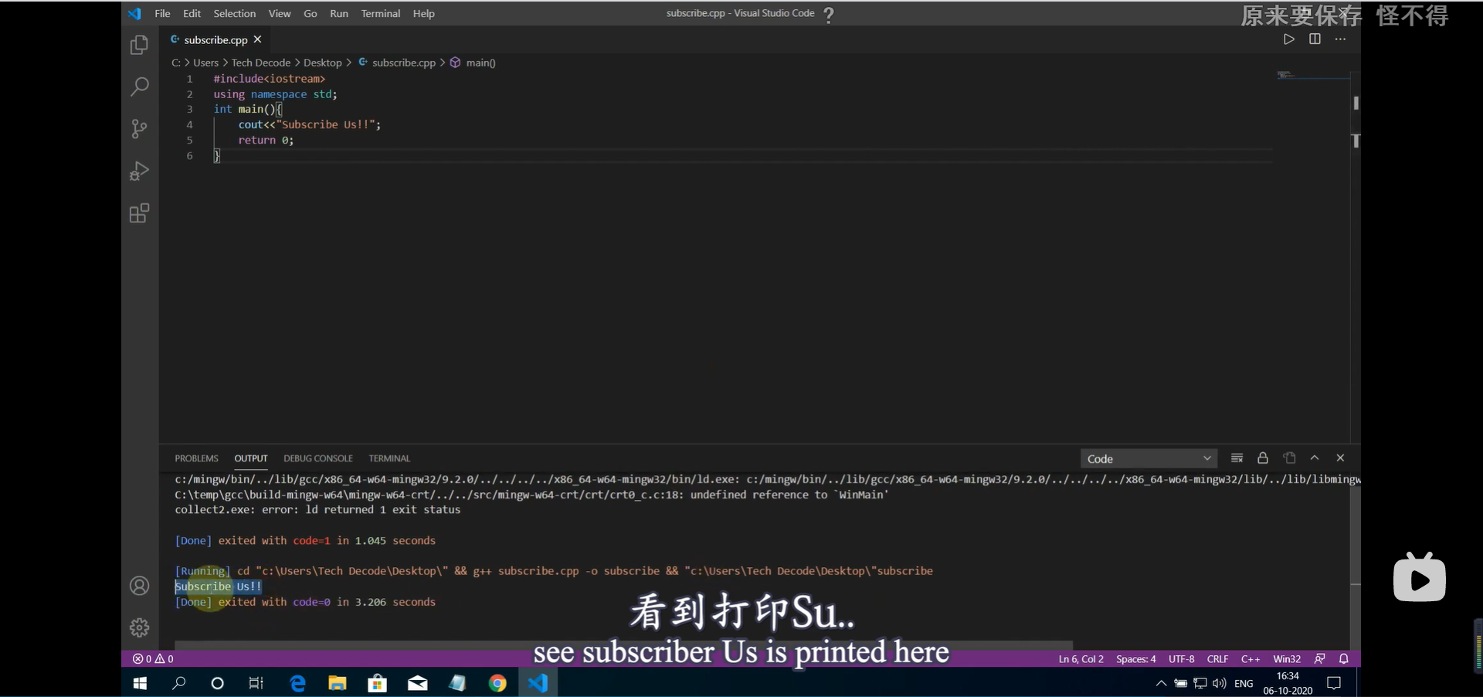
Task: Maximize the output panel size
Action: point(1315,458)
